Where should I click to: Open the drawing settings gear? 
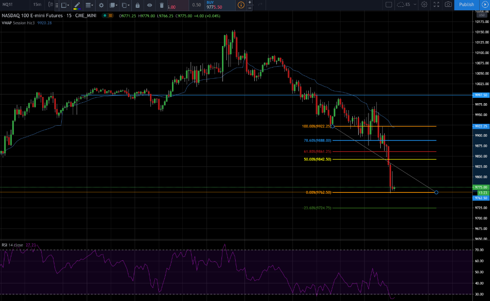[x=101, y=5]
